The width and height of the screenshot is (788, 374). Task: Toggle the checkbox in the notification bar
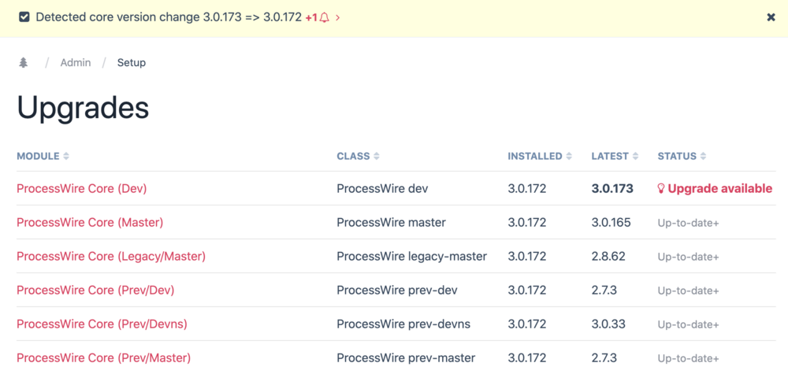[x=24, y=17]
